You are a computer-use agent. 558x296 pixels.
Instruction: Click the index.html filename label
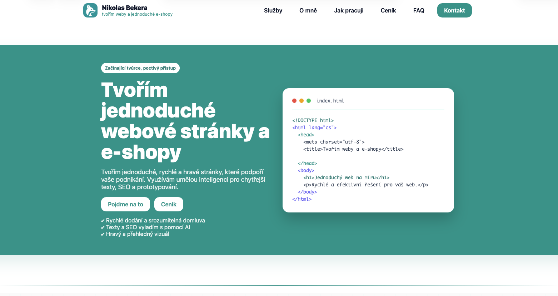(x=330, y=101)
